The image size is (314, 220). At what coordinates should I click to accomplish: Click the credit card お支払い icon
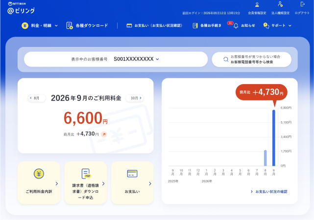132,174
